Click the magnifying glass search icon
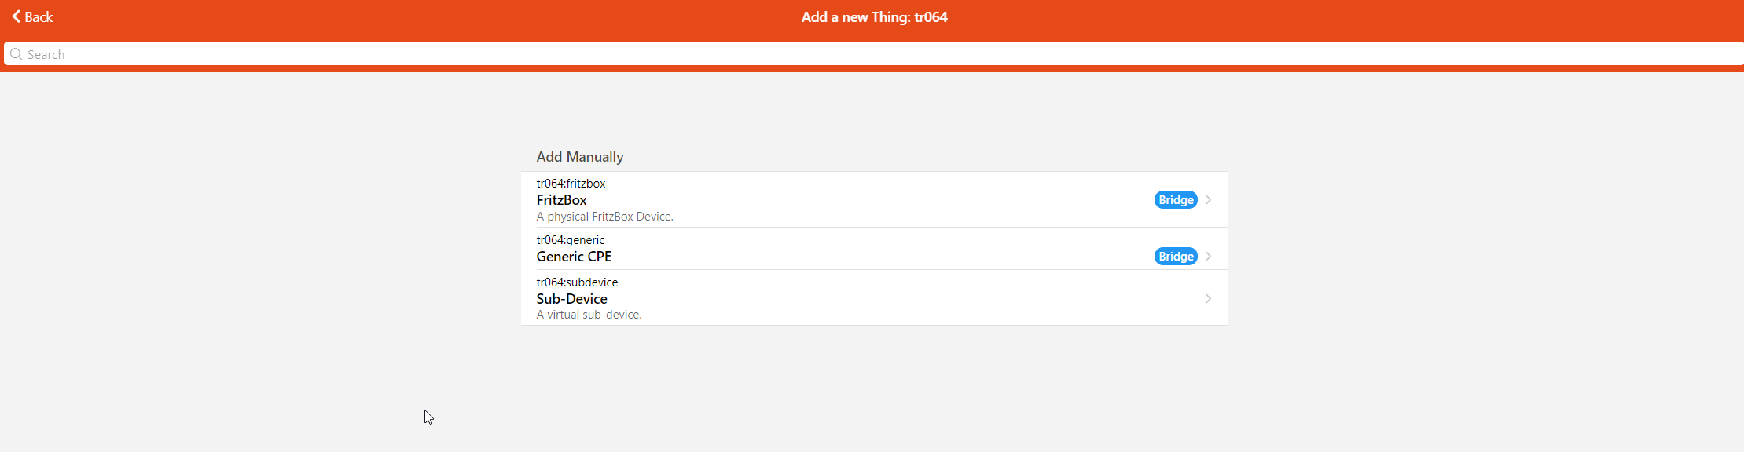The image size is (1744, 452). point(16,54)
